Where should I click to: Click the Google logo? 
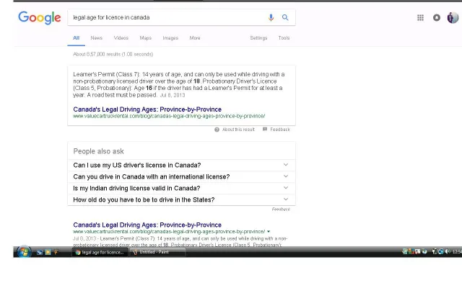point(40,17)
